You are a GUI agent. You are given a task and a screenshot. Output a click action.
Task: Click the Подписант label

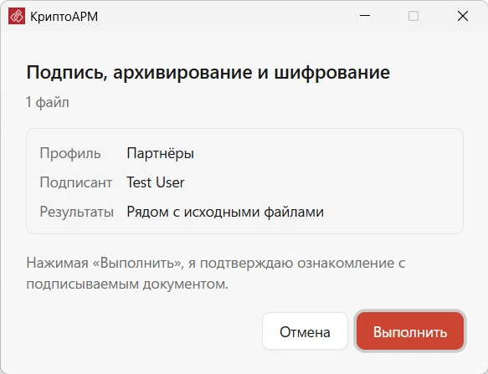click(x=76, y=182)
